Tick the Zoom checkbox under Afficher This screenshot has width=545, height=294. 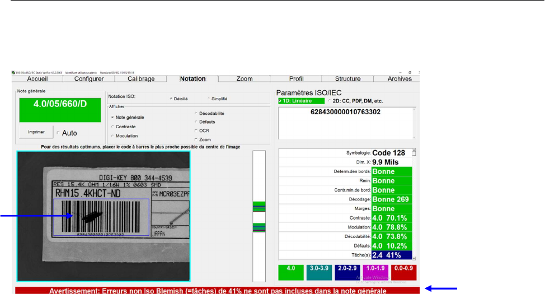196,139
